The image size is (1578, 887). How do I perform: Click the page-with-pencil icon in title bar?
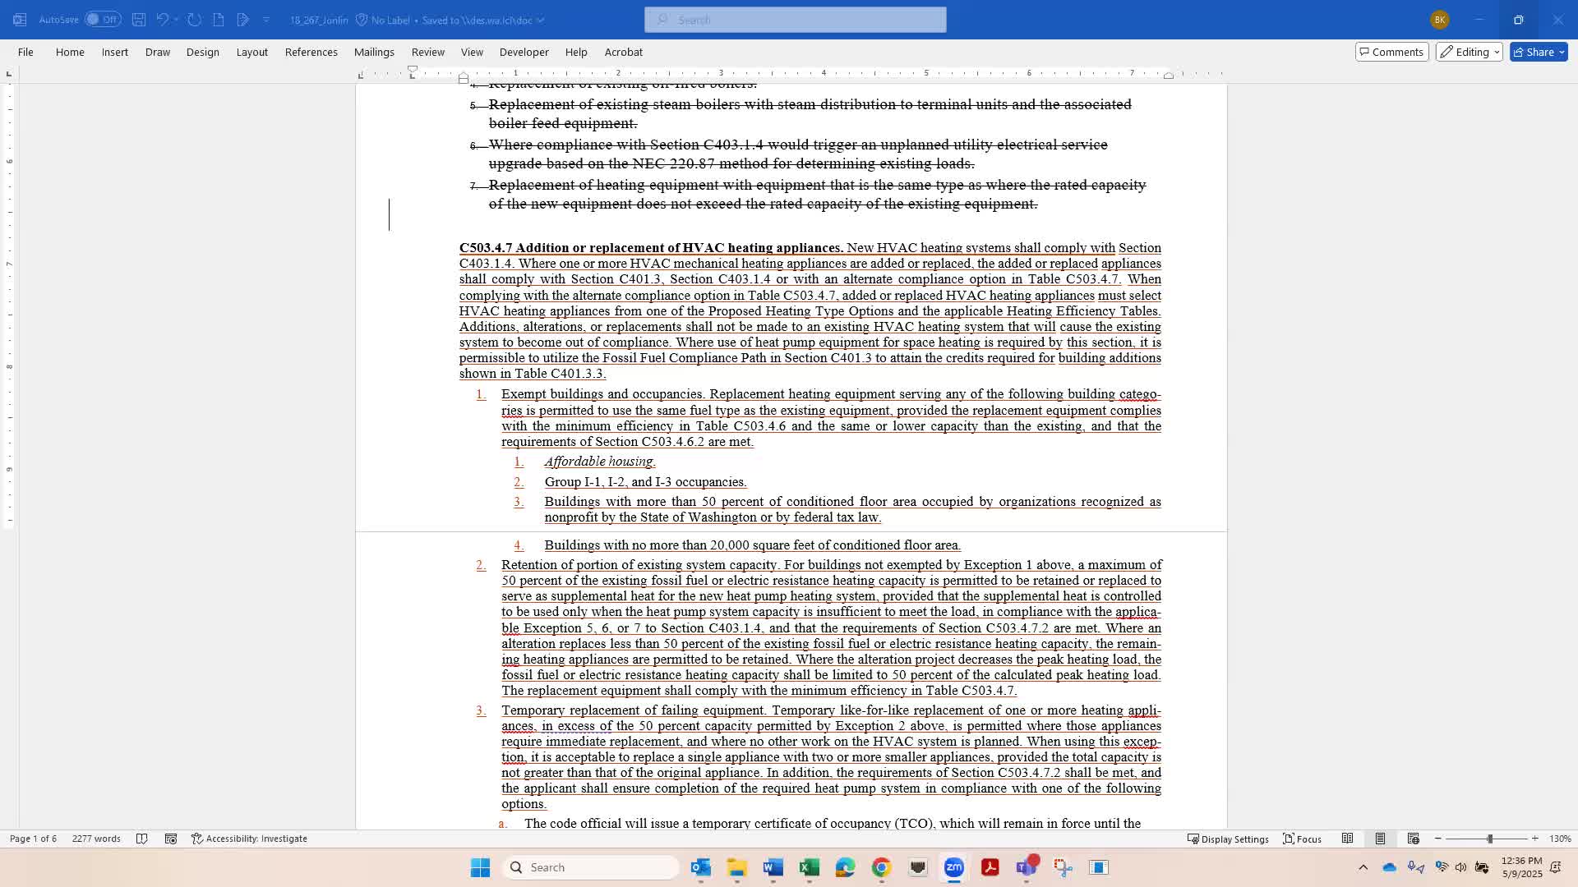[x=242, y=20]
